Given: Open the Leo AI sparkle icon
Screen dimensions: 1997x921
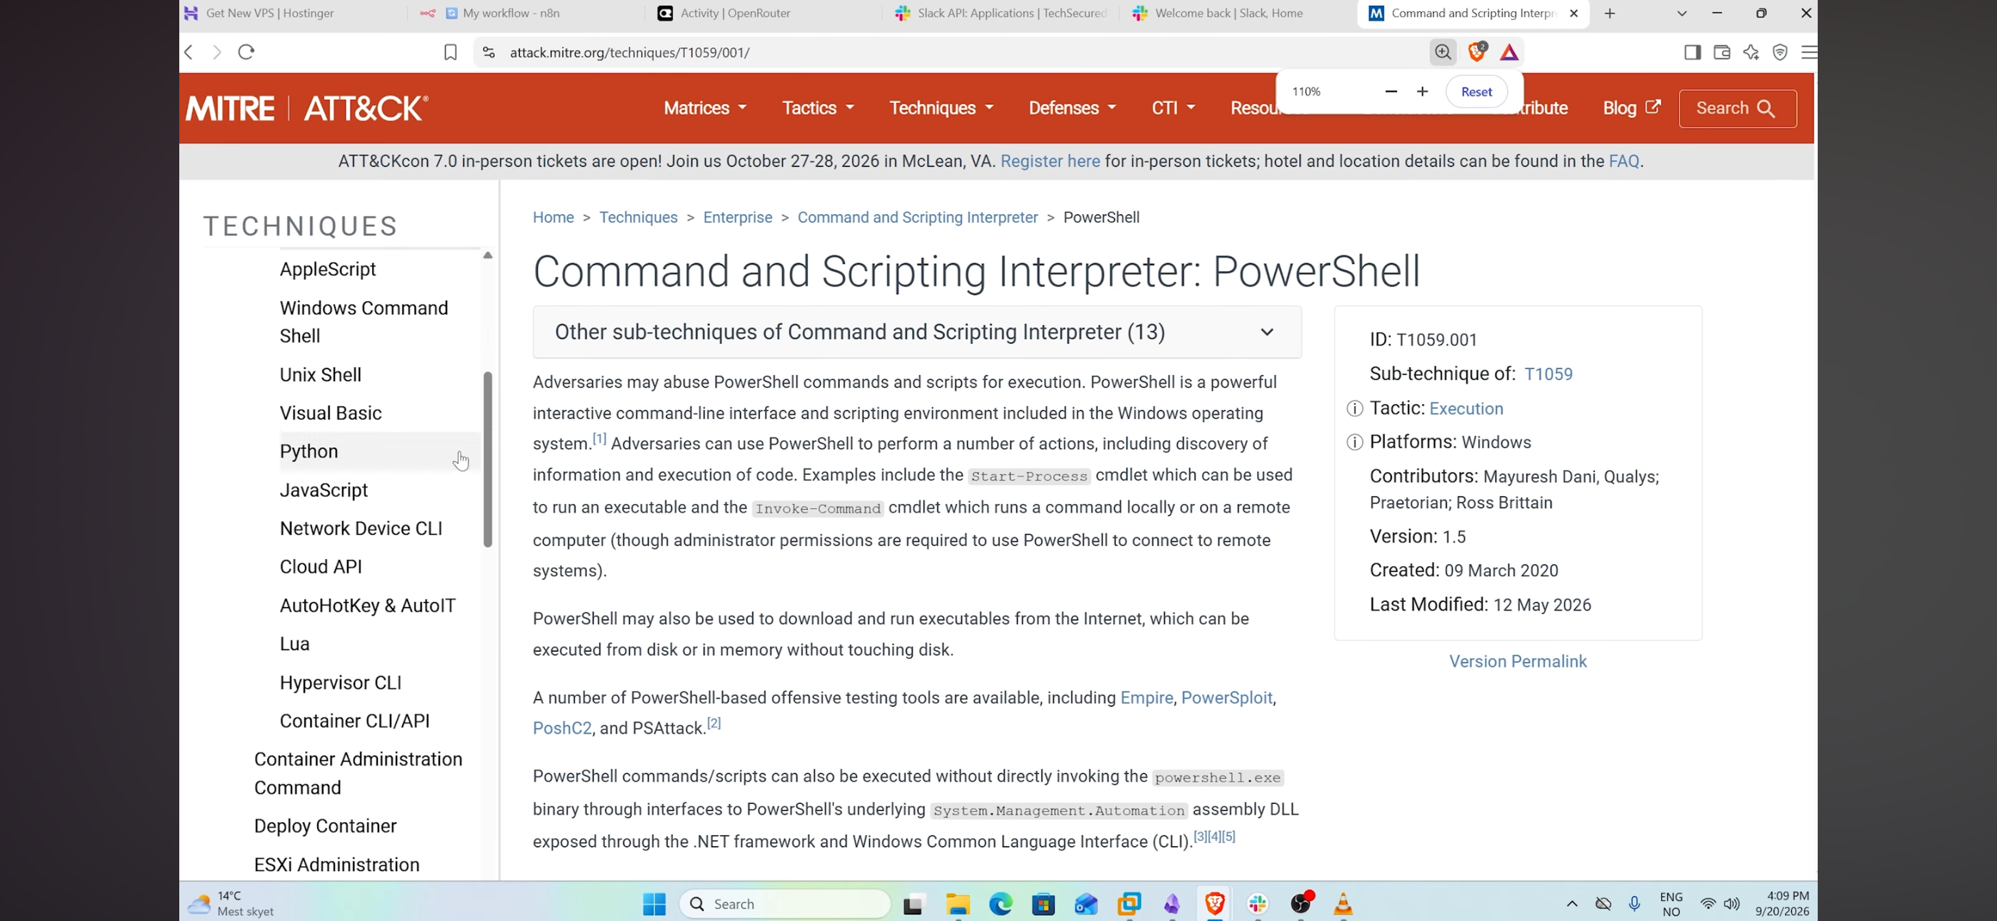Looking at the screenshot, I should coord(1751,52).
